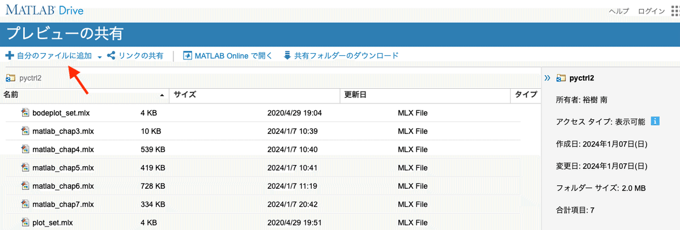Select file name plot_set.mlx
Viewport: 680px width, 230px height.
(53, 222)
